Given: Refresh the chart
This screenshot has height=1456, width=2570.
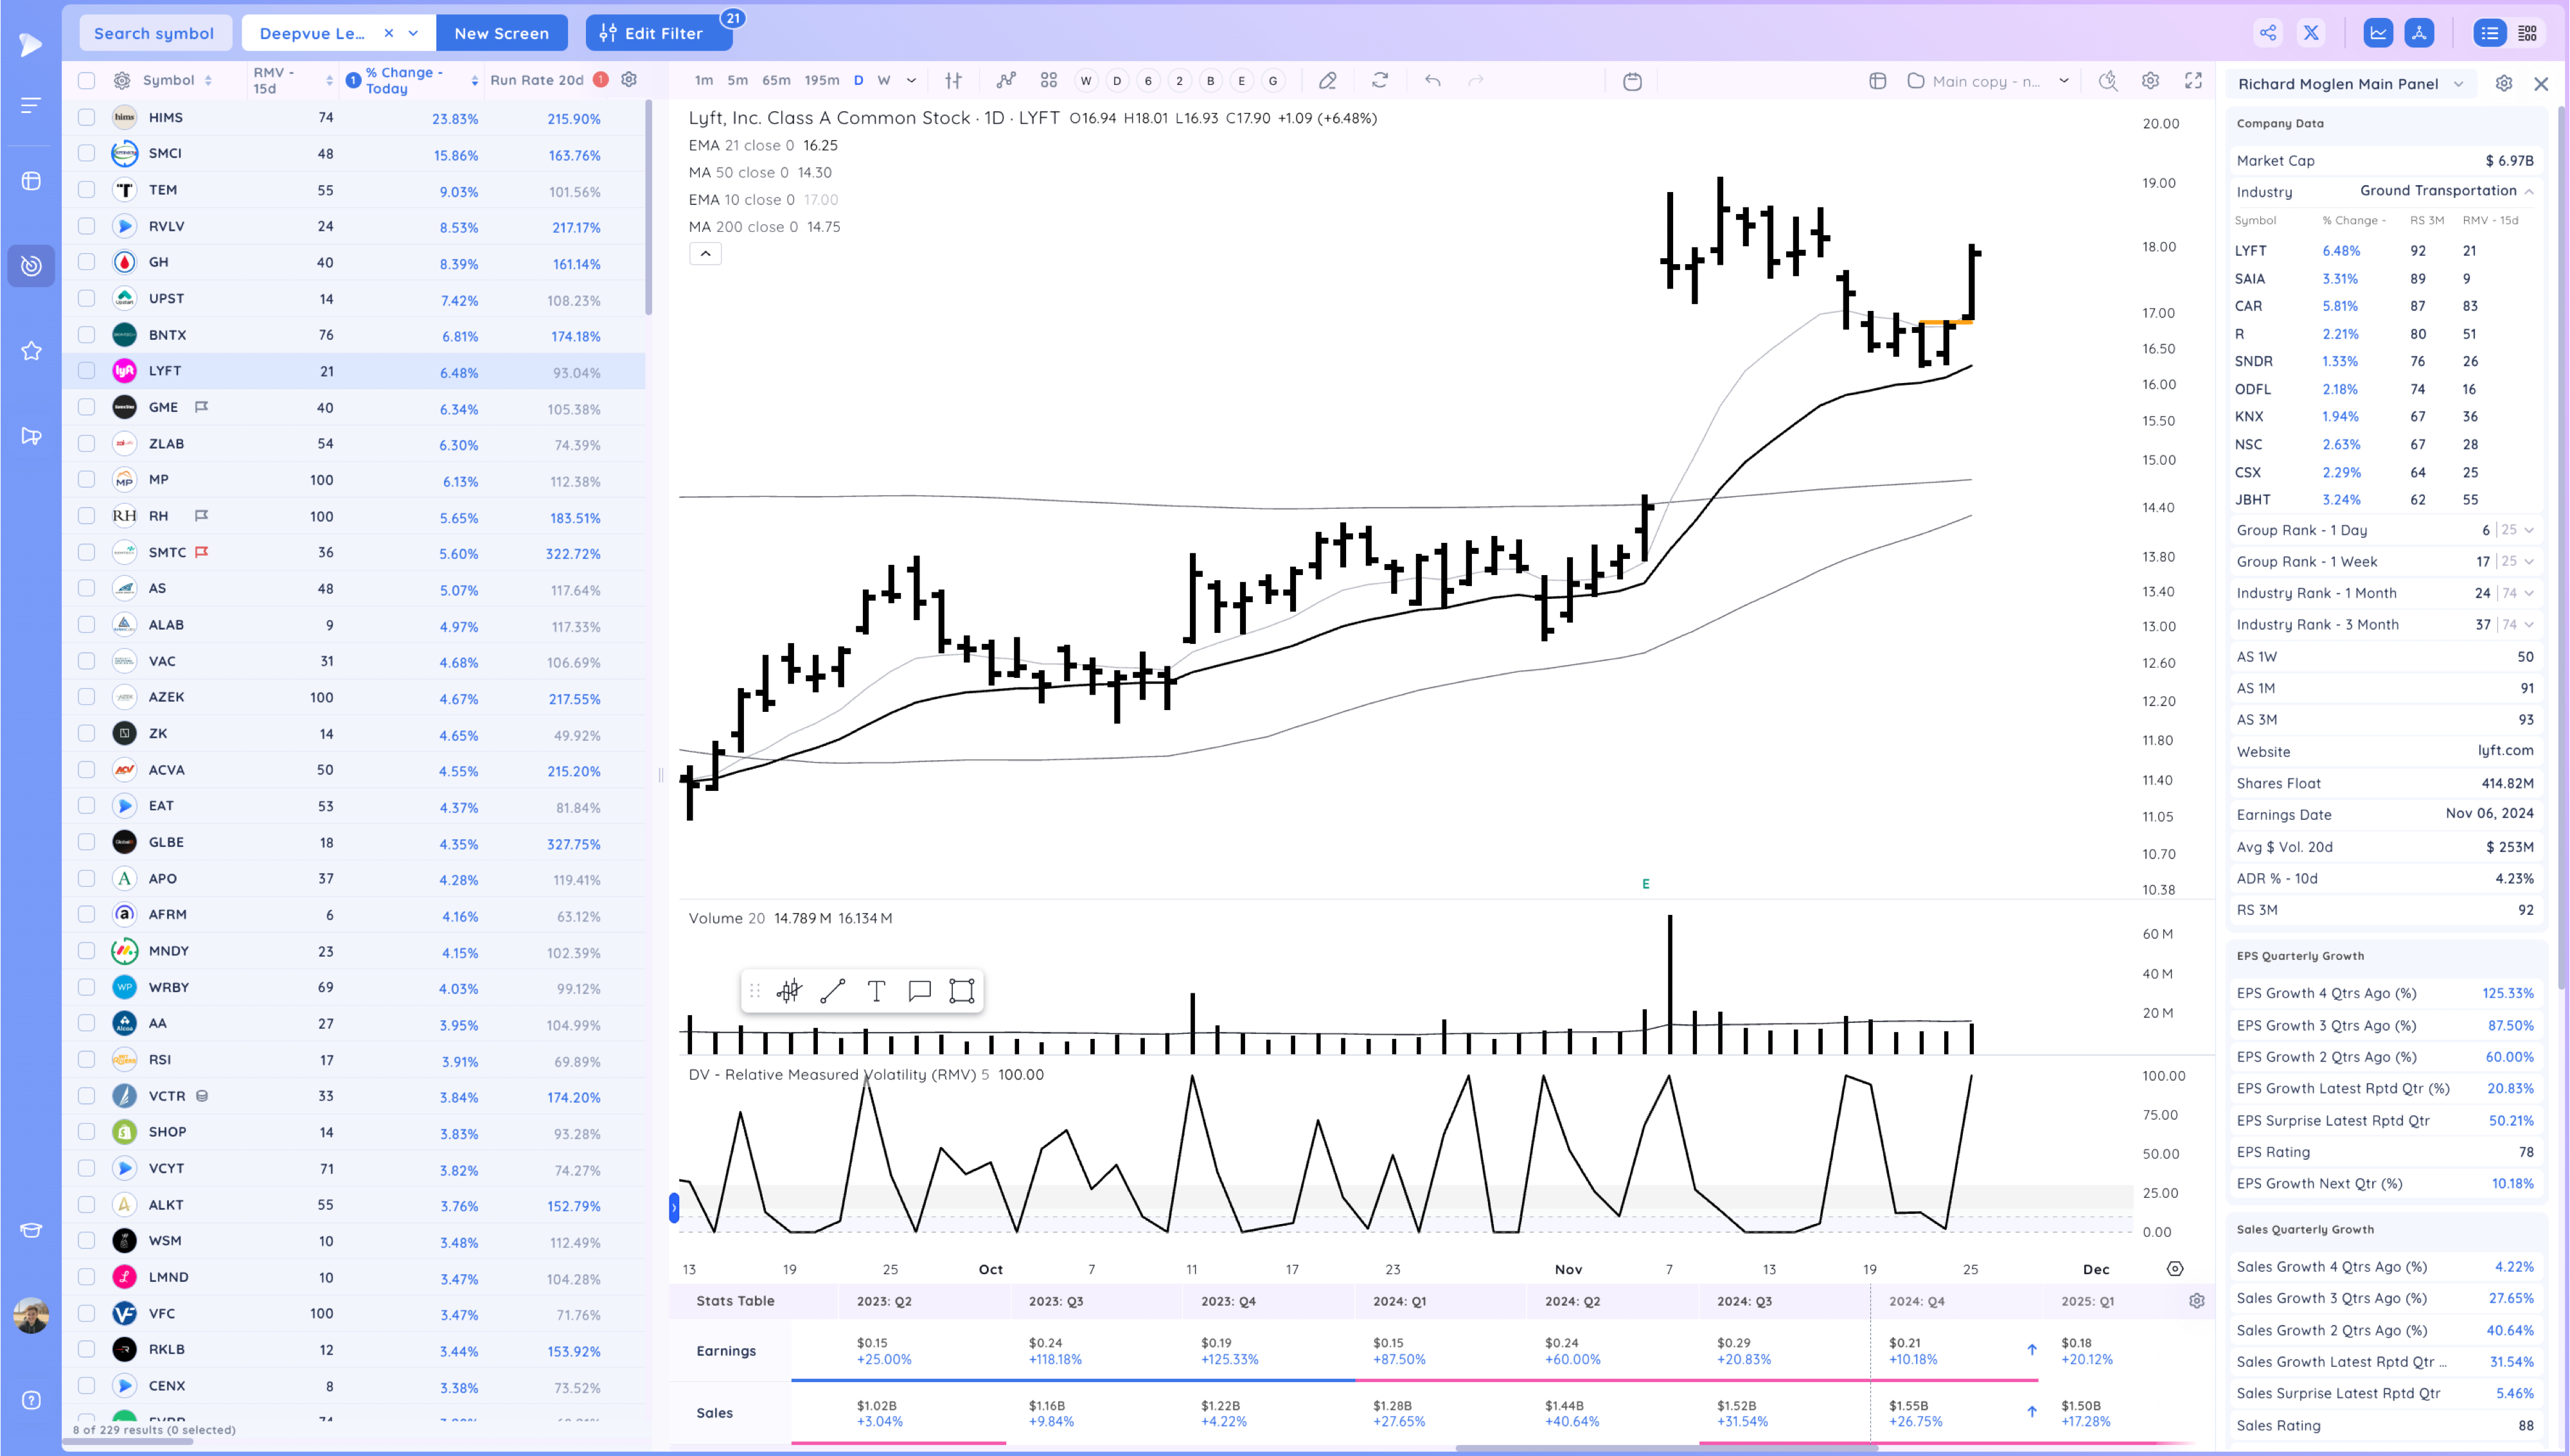Looking at the screenshot, I should click(1379, 80).
